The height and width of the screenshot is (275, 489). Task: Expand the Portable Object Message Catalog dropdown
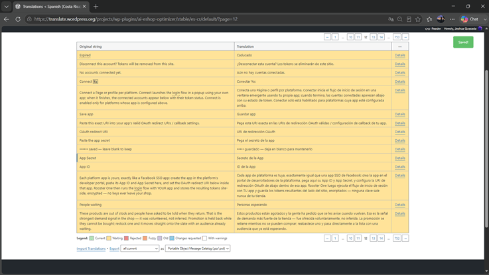[198, 248]
